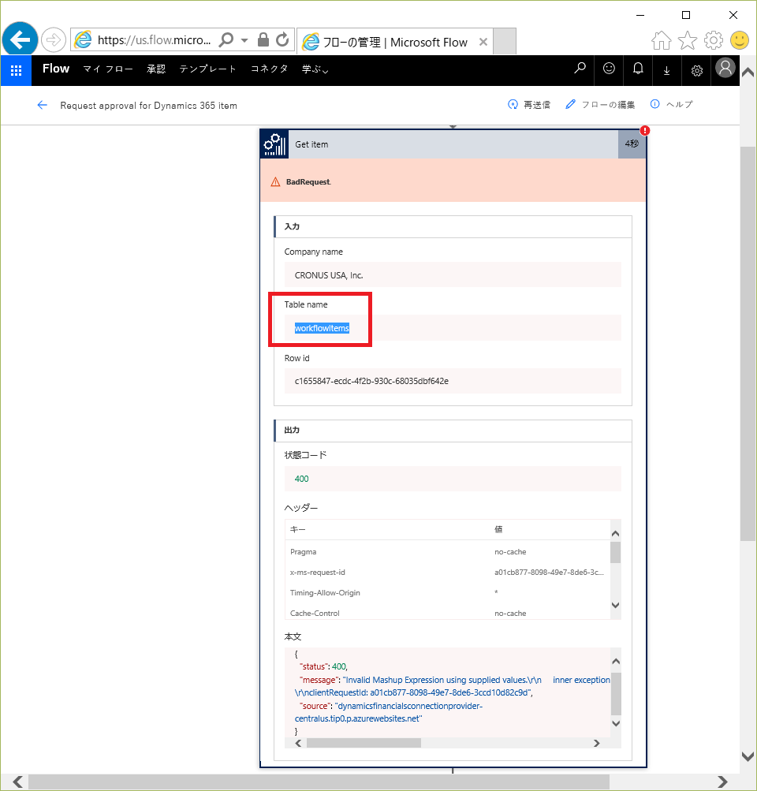Collapse the Get item step header
757x791 pixels.
[453, 144]
